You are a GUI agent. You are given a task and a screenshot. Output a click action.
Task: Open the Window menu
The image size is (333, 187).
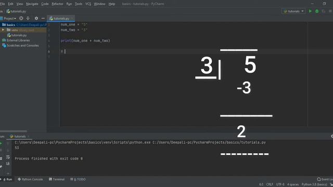pyautogui.click(x=99, y=4)
